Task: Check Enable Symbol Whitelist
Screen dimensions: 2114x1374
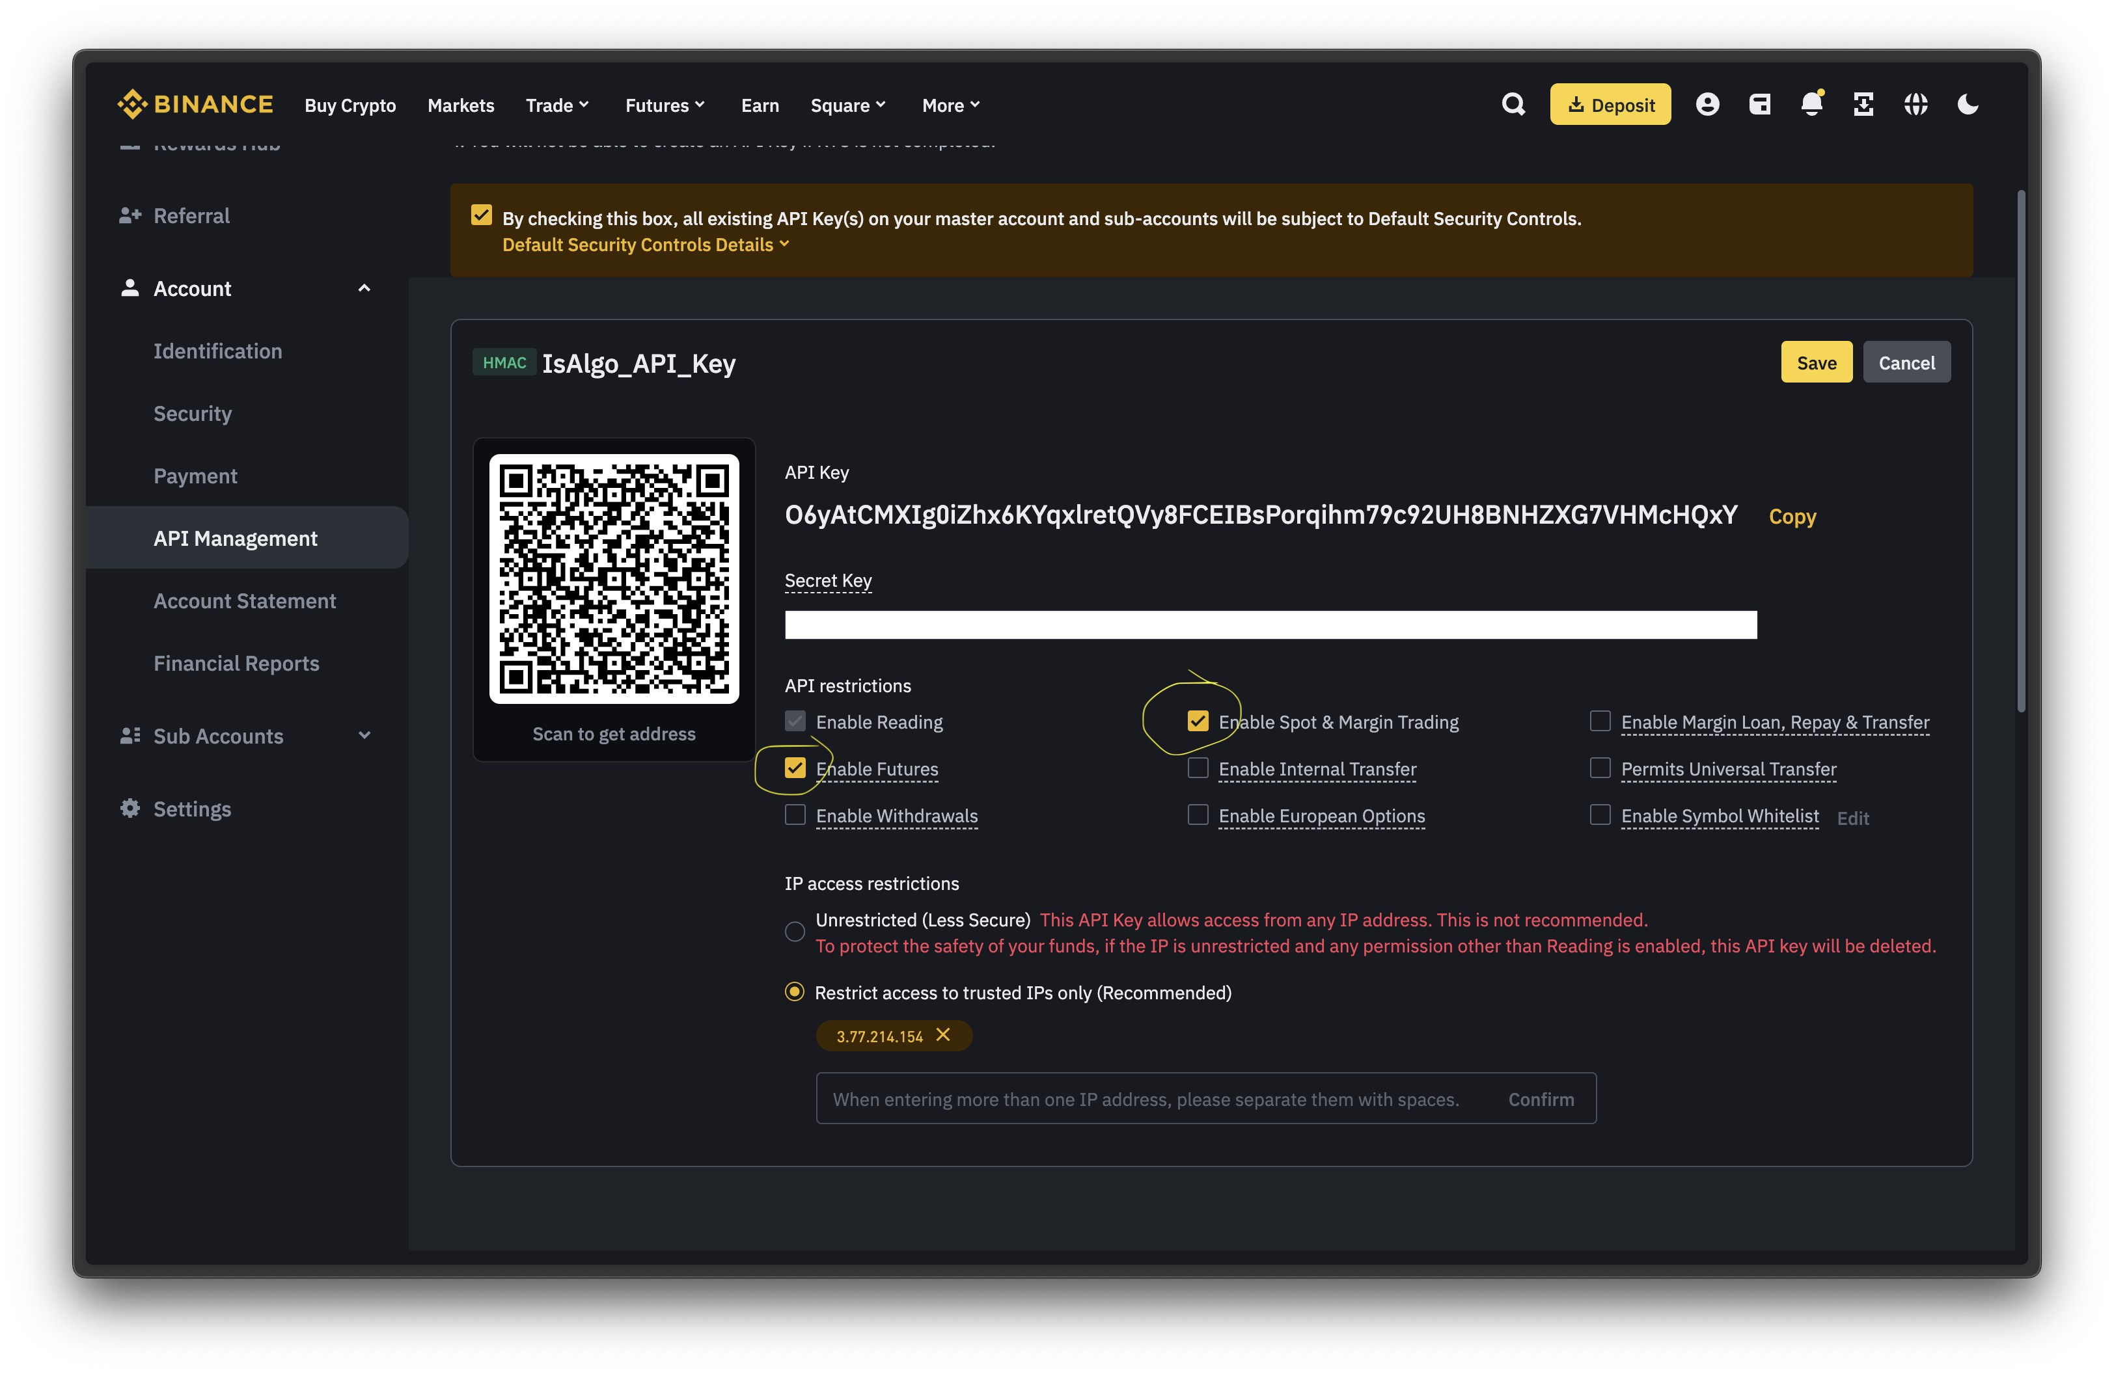Action: [x=1600, y=815]
